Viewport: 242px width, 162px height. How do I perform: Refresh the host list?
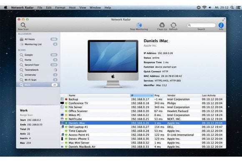pos(173,26)
